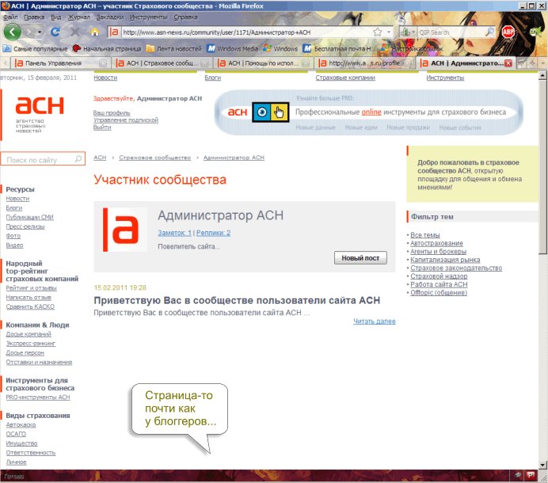
Task: Reload the page with the refresh icon
Action: [55, 32]
